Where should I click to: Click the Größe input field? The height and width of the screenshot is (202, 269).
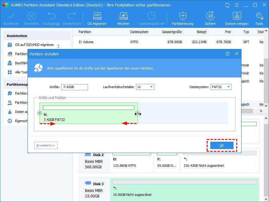(x=75, y=87)
